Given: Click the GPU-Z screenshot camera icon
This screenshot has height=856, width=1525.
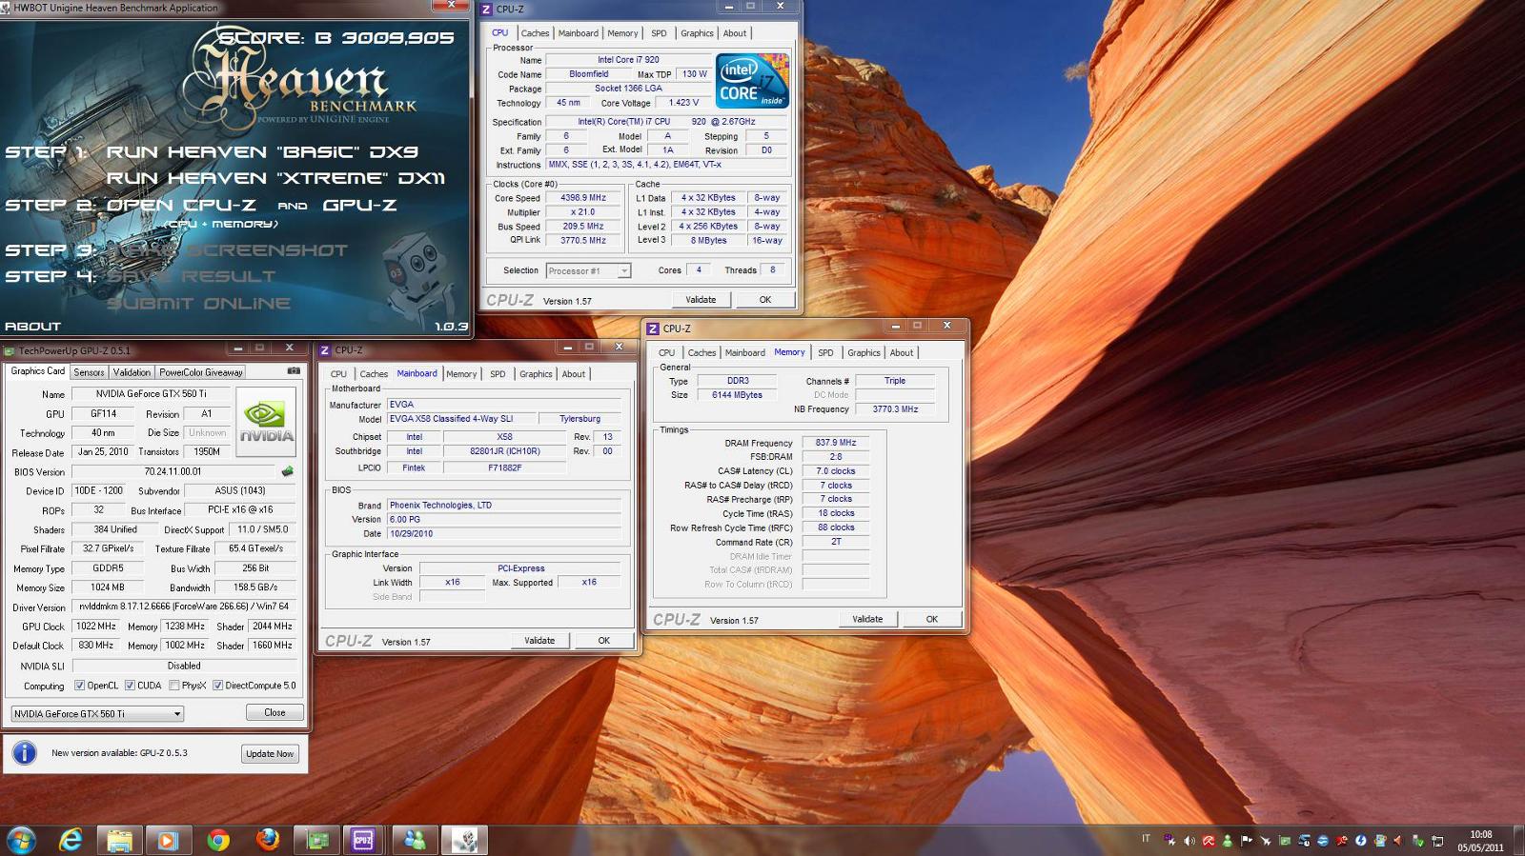Looking at the screenshot, I should click(x=294, y=371).
